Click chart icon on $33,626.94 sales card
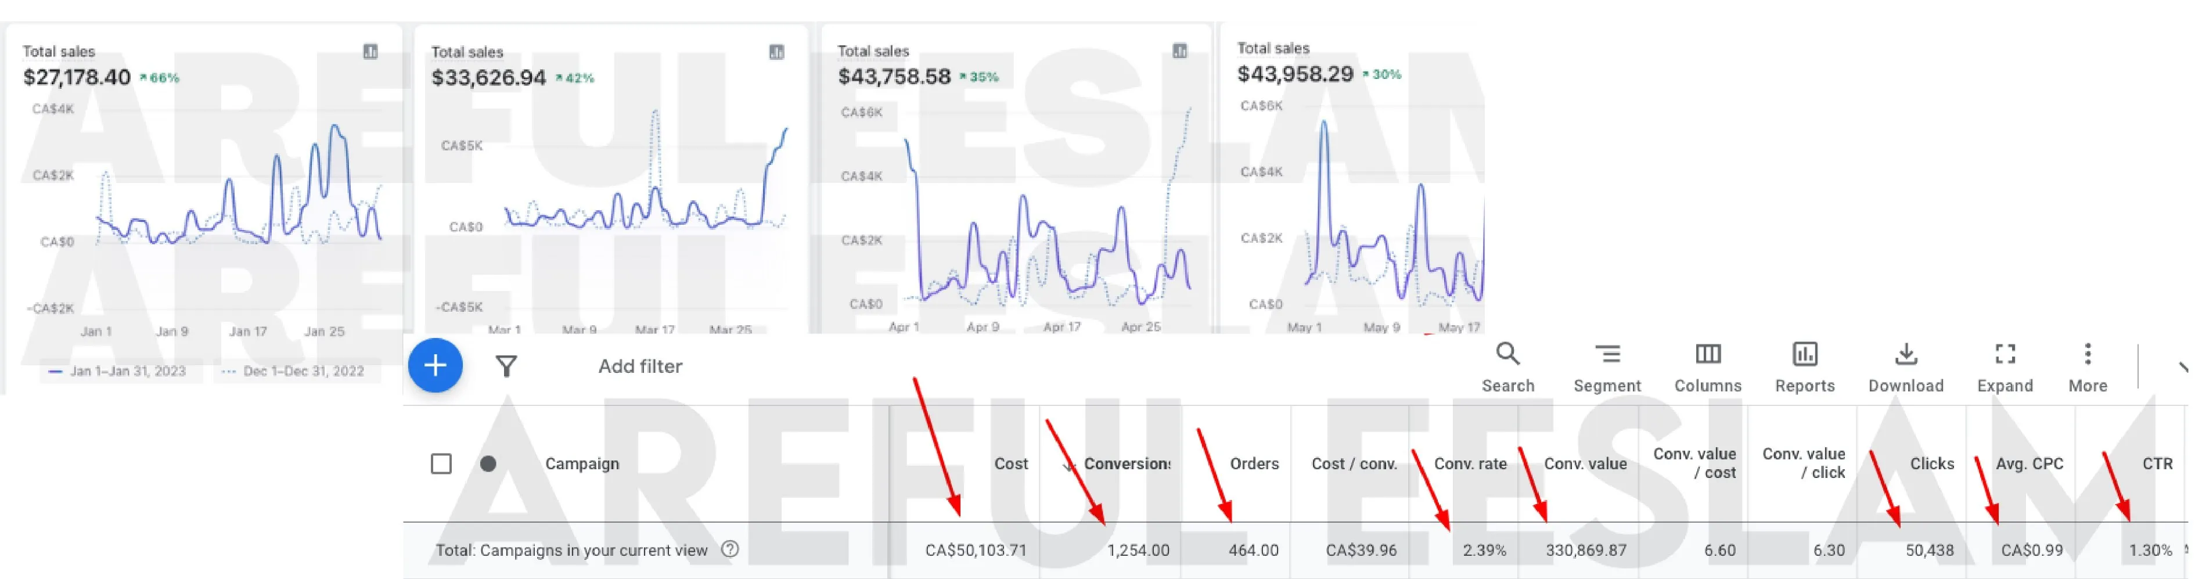This screenshot has height=579, width=2195. (x=777, y=52)
